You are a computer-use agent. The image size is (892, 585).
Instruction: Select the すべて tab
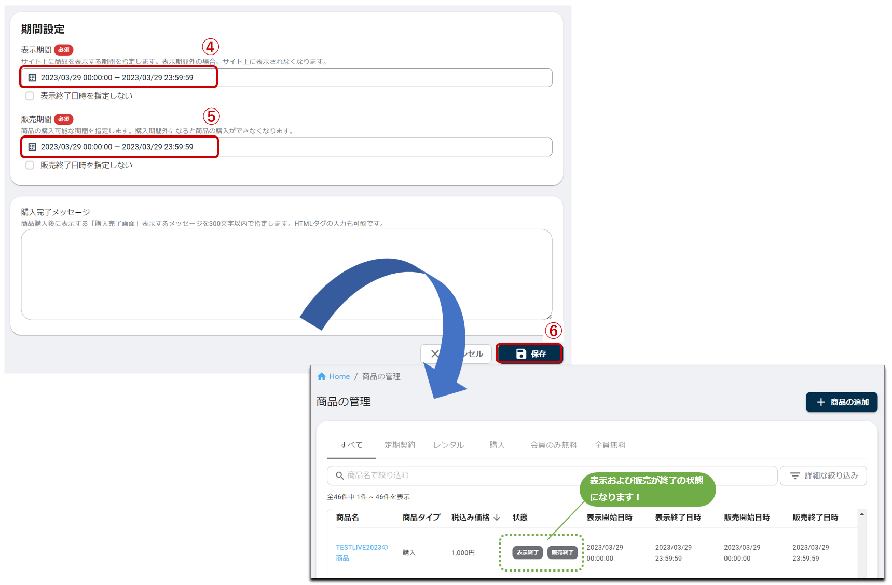point(351,445)
